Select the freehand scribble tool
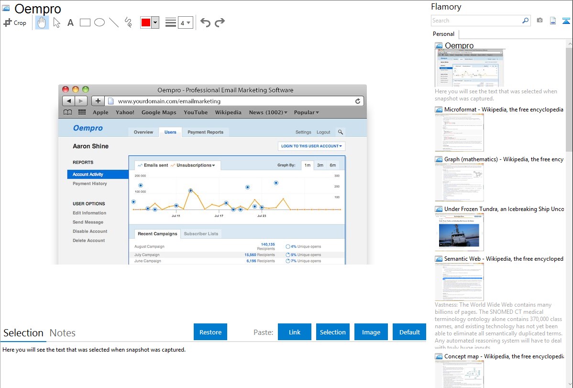 point(128,22)
